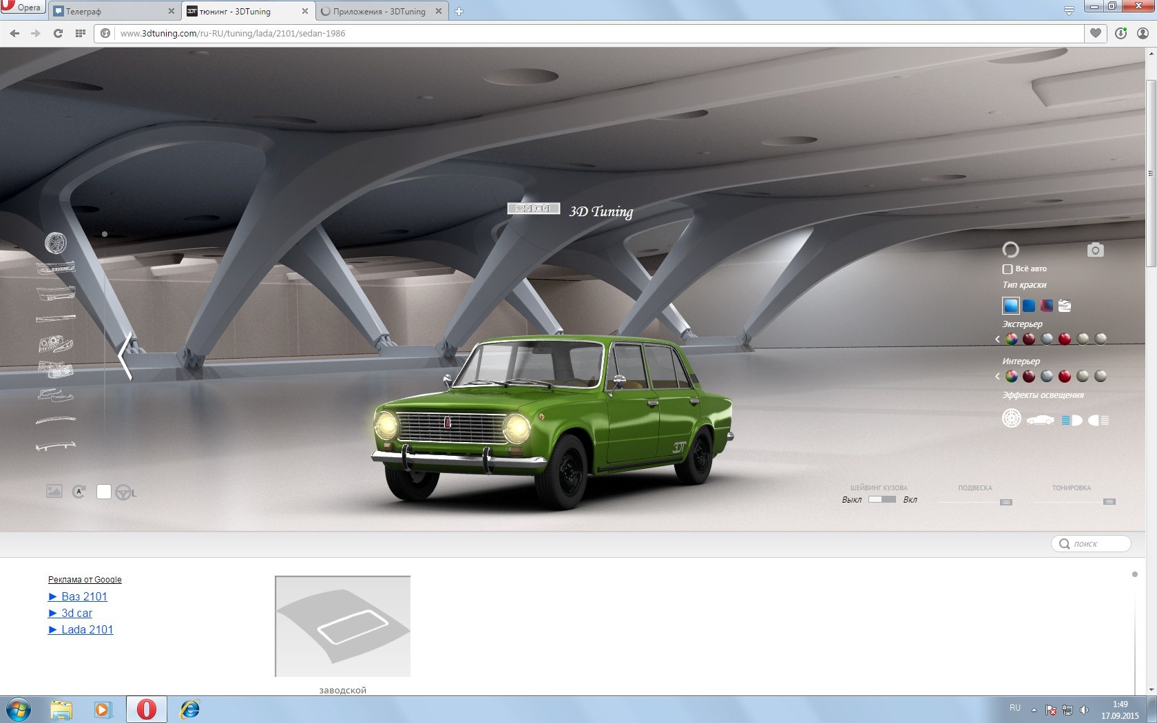Click the background image icon
This screenshot has height=723, width=1157.
click(54, 491)
